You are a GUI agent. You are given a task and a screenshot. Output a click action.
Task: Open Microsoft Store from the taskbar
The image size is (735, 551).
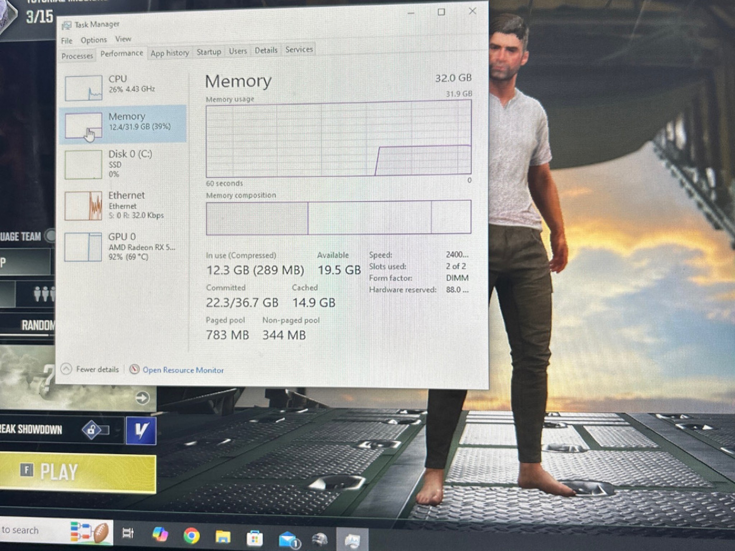pyautogui.click(x=254, y=538)
